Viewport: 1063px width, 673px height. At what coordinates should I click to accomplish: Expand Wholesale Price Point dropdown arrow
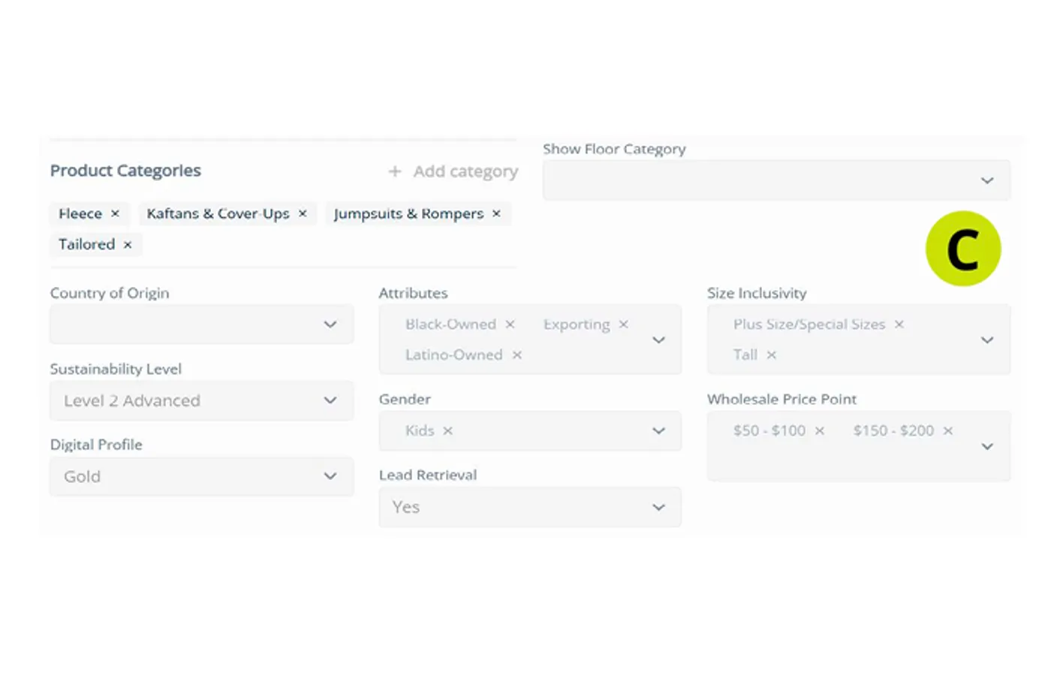[x=987, y=447]
